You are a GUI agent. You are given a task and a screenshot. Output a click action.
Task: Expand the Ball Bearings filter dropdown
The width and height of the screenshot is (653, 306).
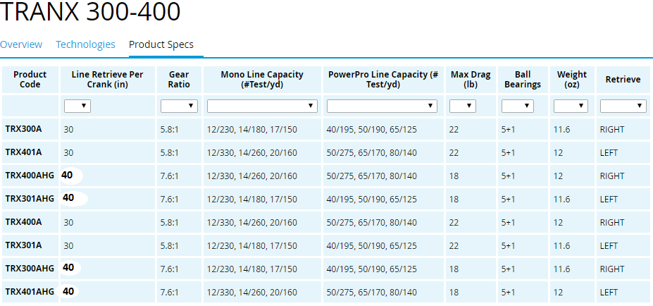pos(517,106)
